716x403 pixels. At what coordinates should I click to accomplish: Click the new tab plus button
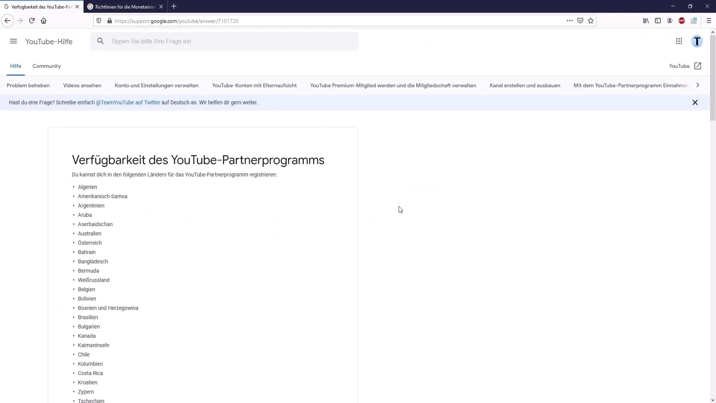174,6
